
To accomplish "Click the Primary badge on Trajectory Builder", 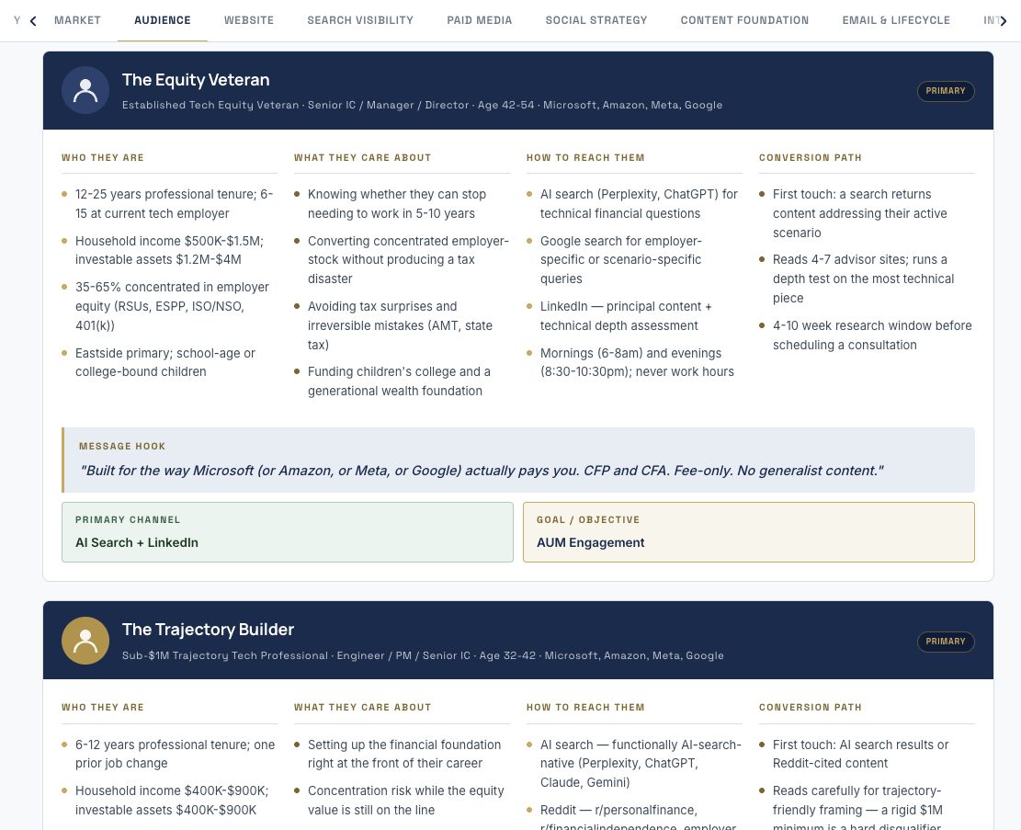I will click(x=946, y=642).
